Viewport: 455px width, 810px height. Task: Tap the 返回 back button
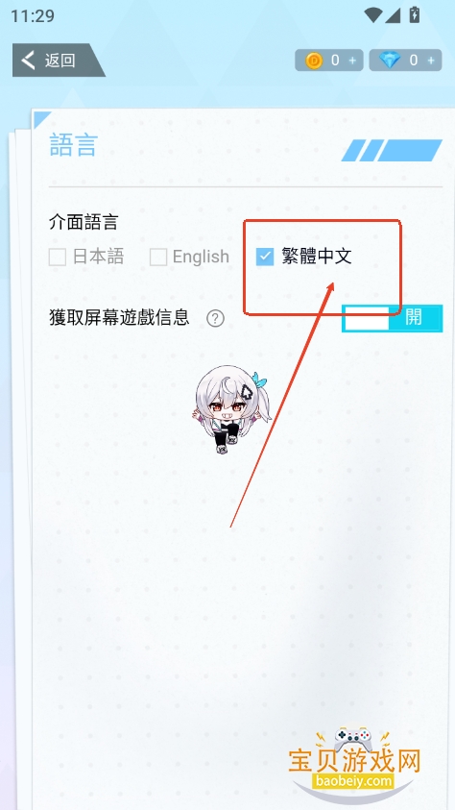tap(57, 60)
